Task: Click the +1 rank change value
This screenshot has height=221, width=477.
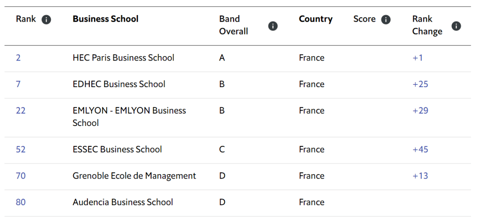Action: 417,58
